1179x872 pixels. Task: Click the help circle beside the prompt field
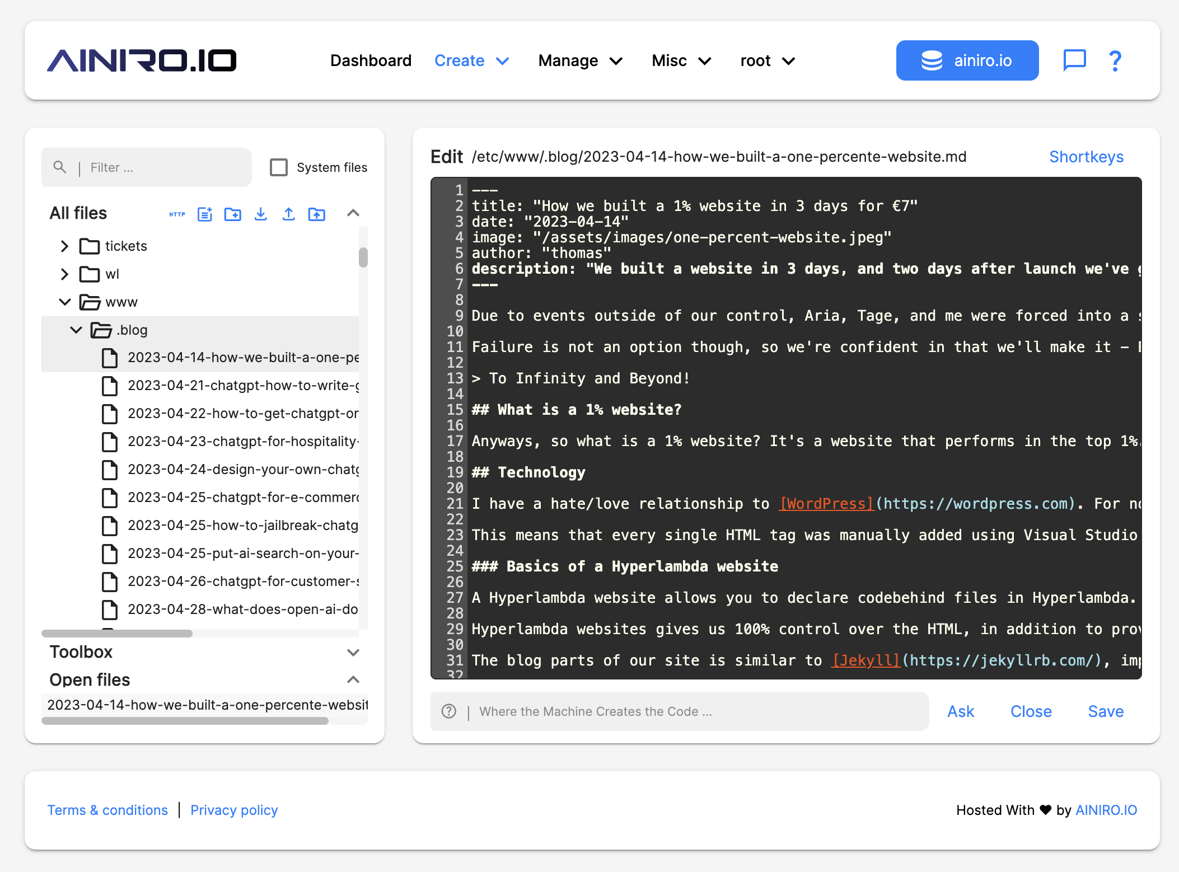click(x=448, y=711)
